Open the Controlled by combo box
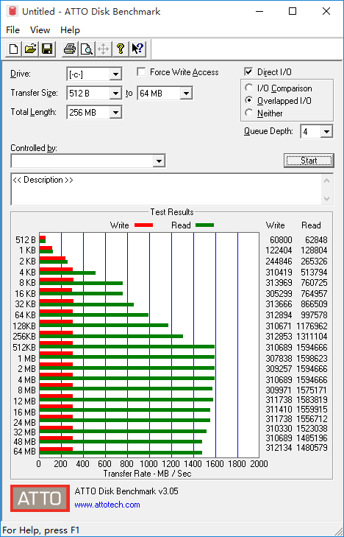Viewport: 344px width, 537px height. click(88, 161)
